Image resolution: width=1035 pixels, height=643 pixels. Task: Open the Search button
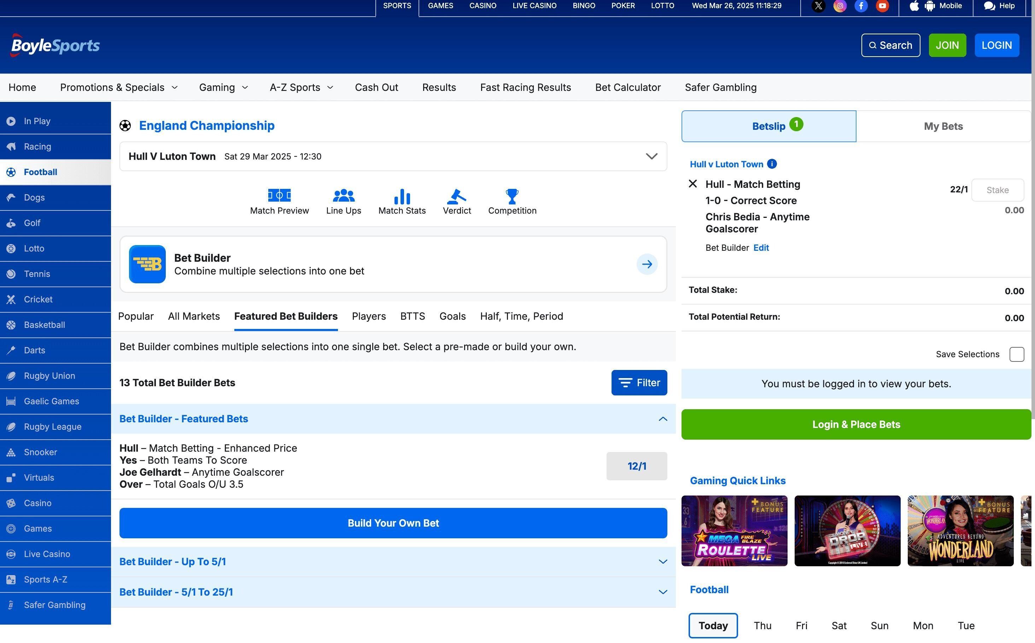tap(890, 46)
